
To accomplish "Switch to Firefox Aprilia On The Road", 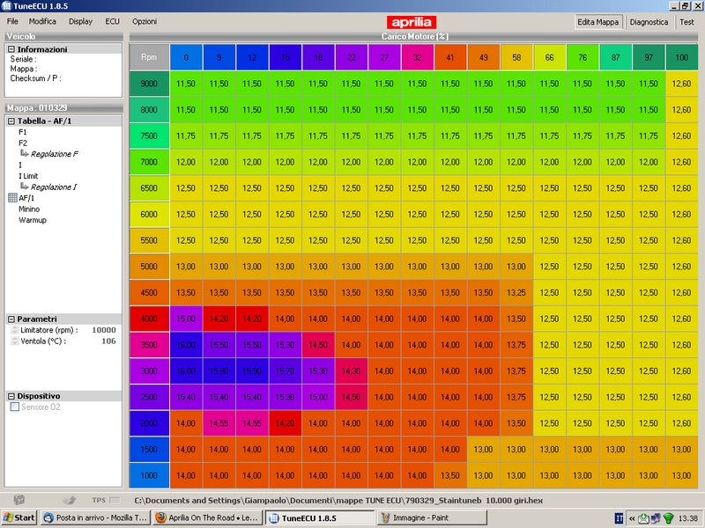I will [207, 517].
